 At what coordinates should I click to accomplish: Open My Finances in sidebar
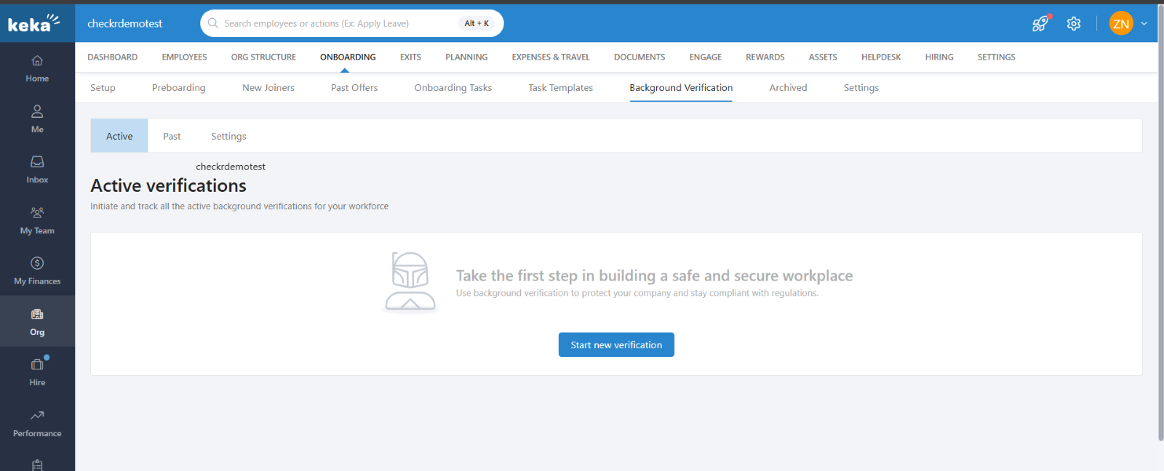coord(37,270)
